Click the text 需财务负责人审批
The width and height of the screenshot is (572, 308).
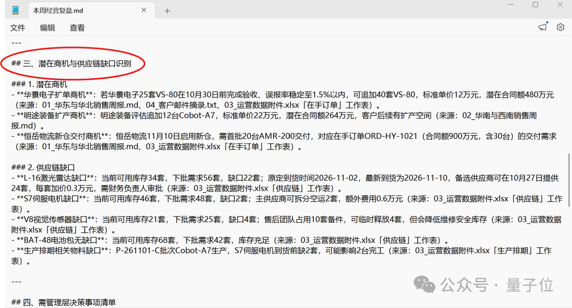click(x=131, y=189)
